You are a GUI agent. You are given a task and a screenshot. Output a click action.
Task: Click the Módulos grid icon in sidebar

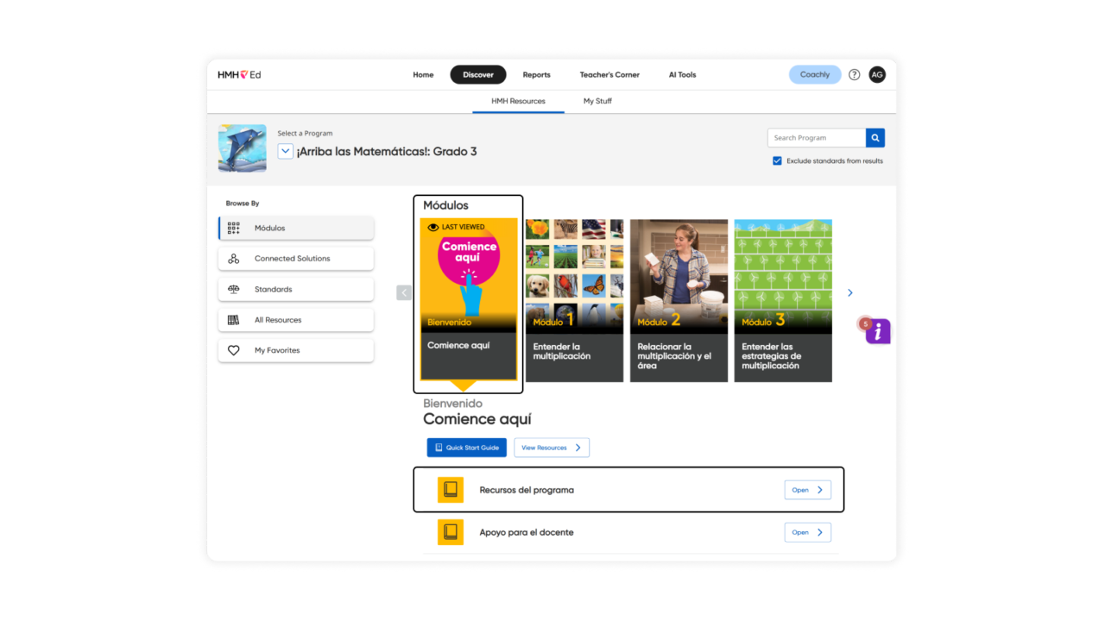click(x=233, y=229)
